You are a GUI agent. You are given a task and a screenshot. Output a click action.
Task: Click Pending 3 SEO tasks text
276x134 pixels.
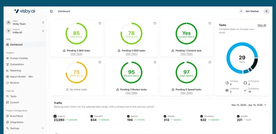78,51
